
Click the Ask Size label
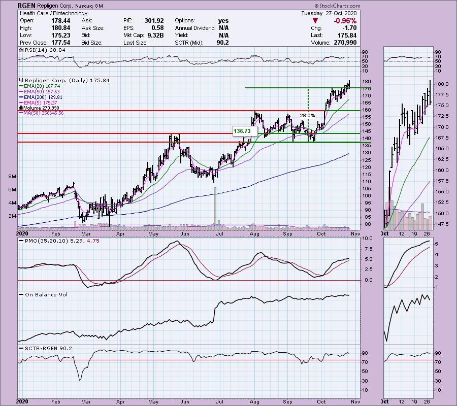[93, 28]
